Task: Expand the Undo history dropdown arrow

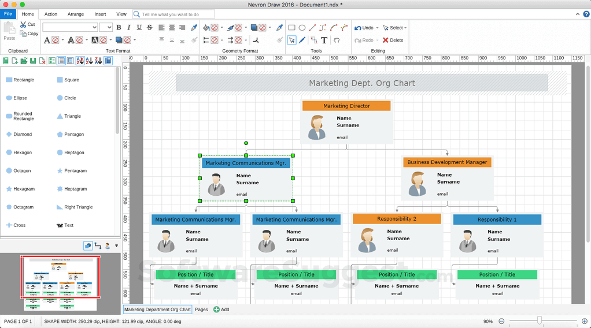Action: [378, 28]
